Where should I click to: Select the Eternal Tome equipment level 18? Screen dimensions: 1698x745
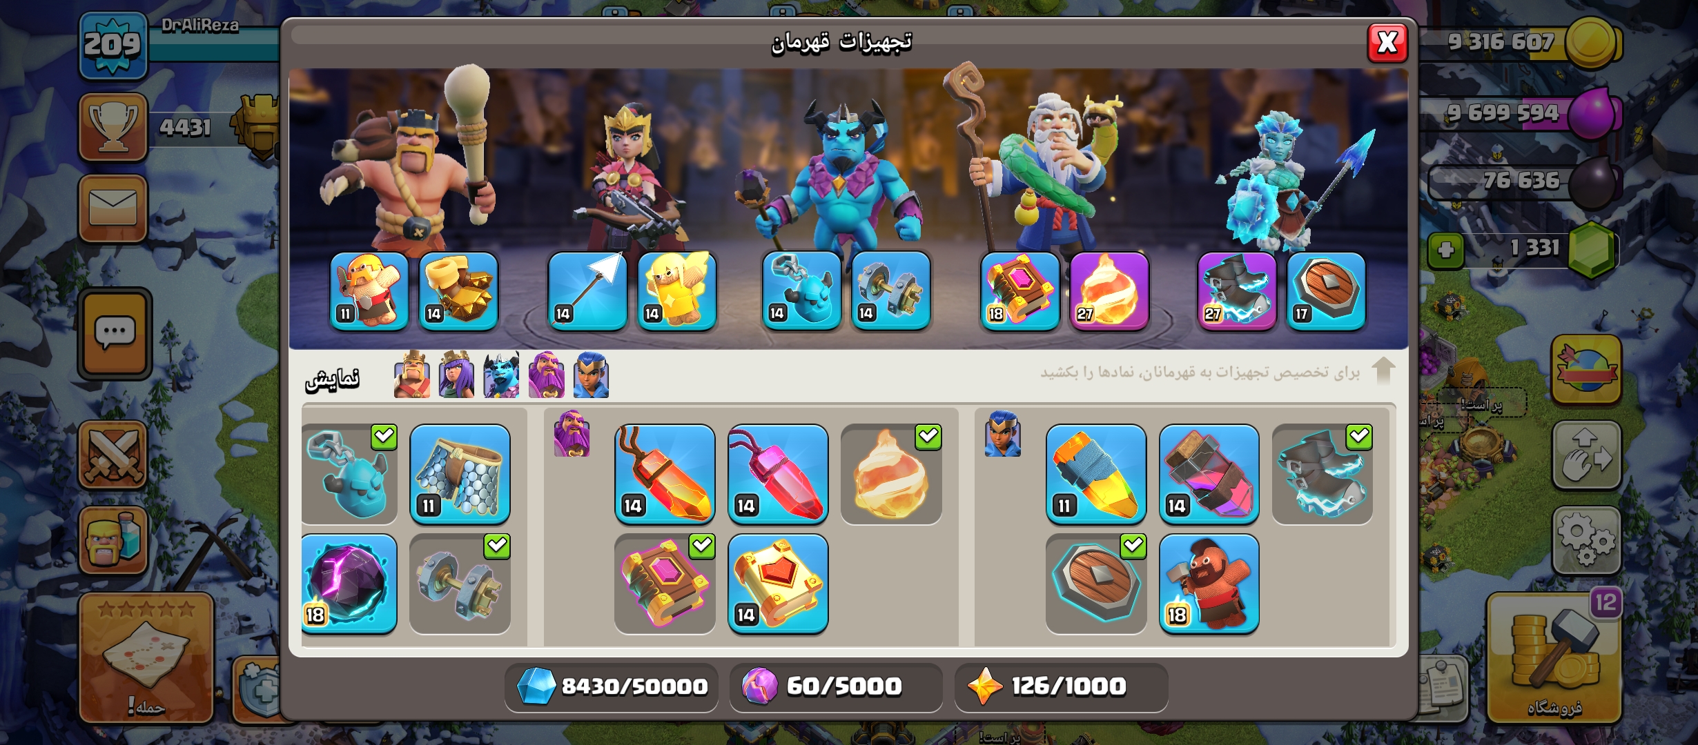(x=1019, y=290)
